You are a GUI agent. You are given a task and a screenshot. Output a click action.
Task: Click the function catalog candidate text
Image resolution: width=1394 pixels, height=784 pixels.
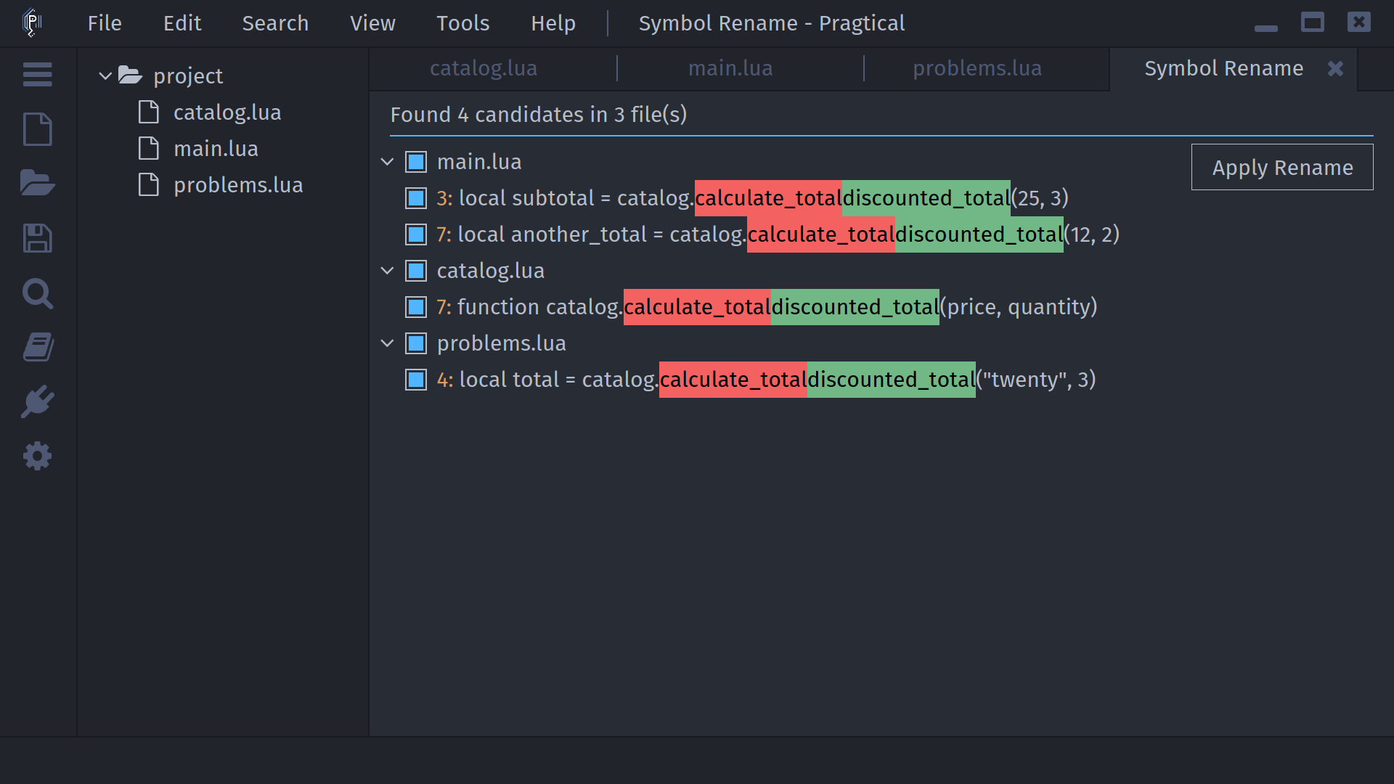point(767,306)
